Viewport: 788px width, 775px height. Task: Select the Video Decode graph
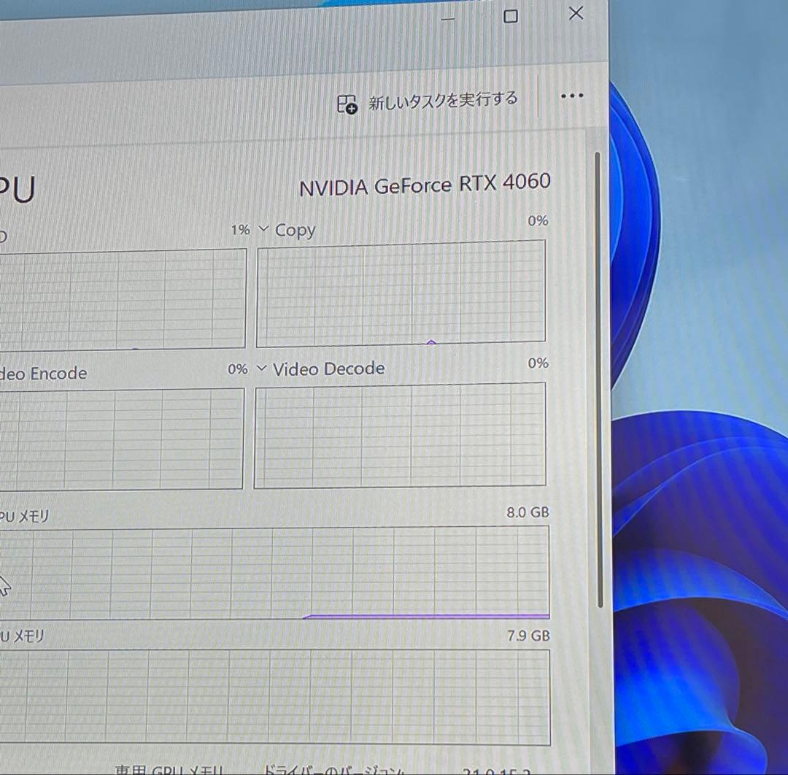click(400, 435)
